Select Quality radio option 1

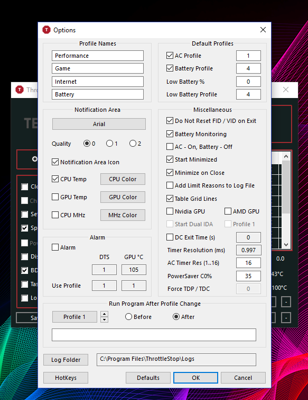click(109, 144)
